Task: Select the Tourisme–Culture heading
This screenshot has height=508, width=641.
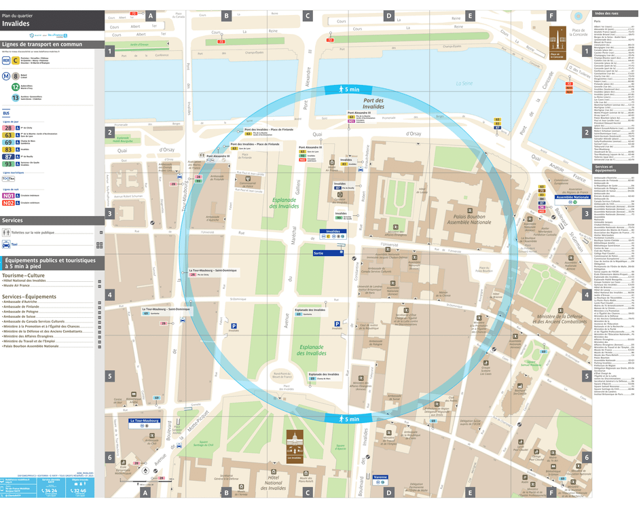Action: pos(23,274)
